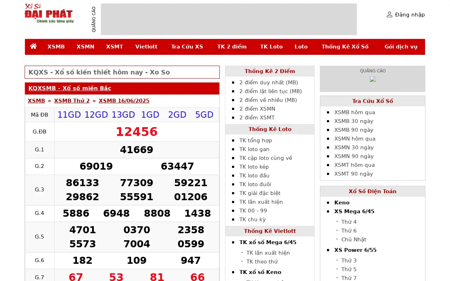Viewport: 450px width, 281px height.
Task: Open the XS Power 6/55 link
Action: (355, 250)
